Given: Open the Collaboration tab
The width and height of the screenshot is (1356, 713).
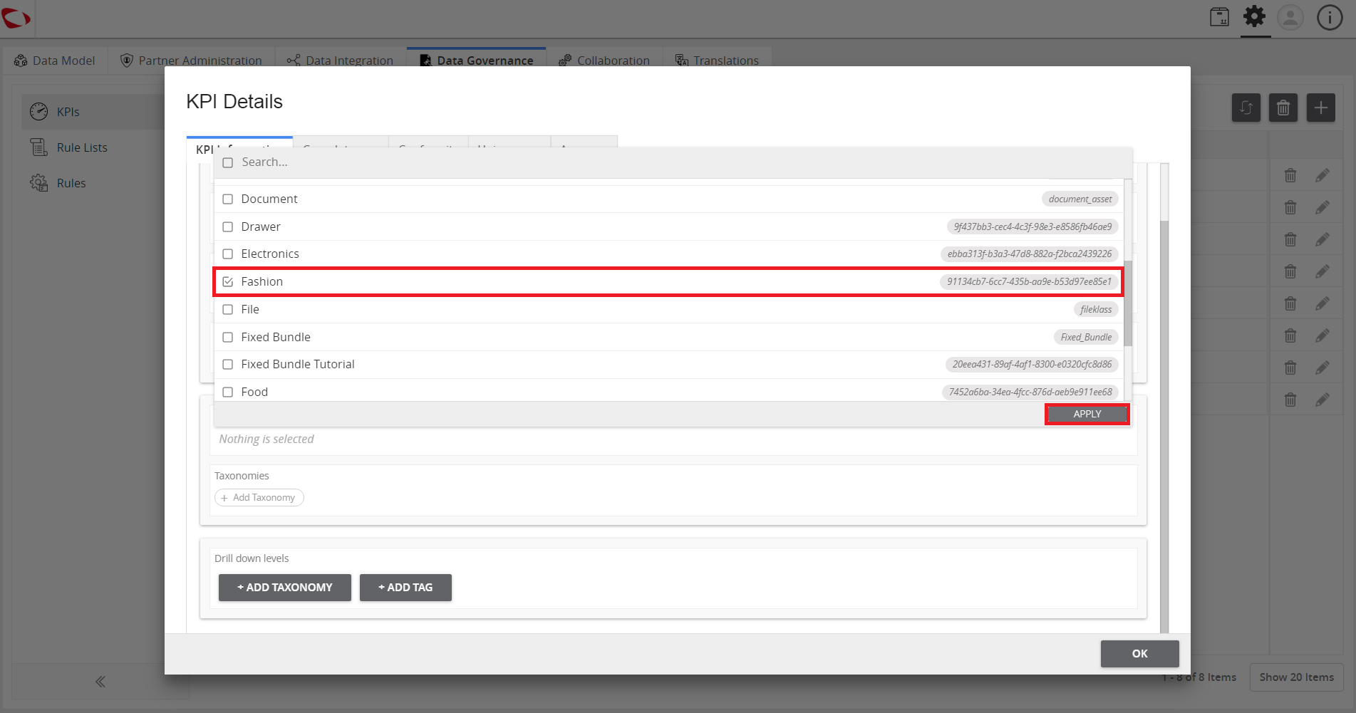Looking at the screenshot, I should click(604, 60).
